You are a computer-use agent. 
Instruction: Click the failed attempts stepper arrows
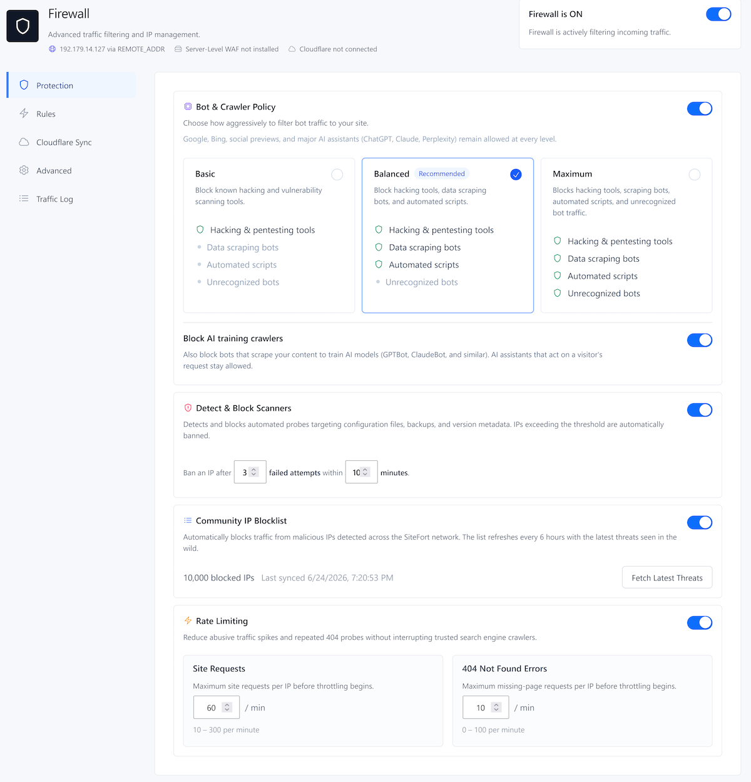tap(254, 472)
